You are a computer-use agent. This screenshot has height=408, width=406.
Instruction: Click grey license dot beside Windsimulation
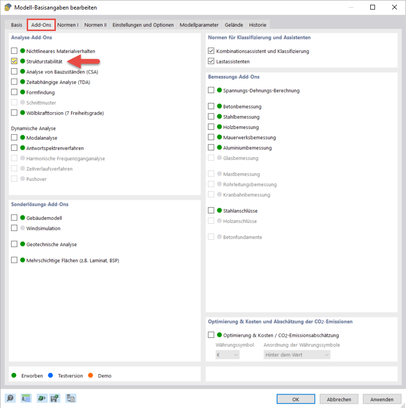coord(22,228)
